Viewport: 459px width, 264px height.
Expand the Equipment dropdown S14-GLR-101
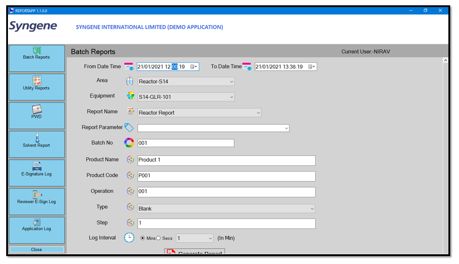[231, 97]
